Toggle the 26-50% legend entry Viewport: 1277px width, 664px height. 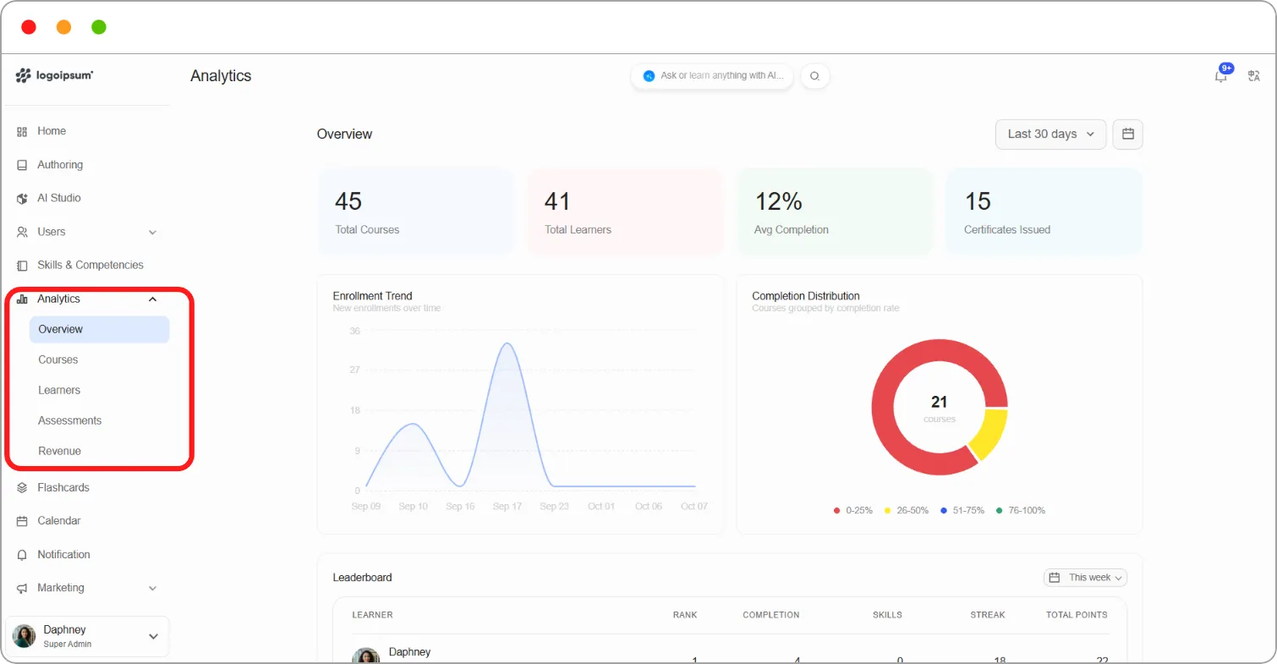point(906,511)
